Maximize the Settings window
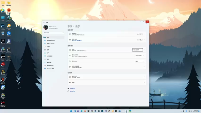Image resolution: width=201 pixels, height=113 pixels. [144, 22]
